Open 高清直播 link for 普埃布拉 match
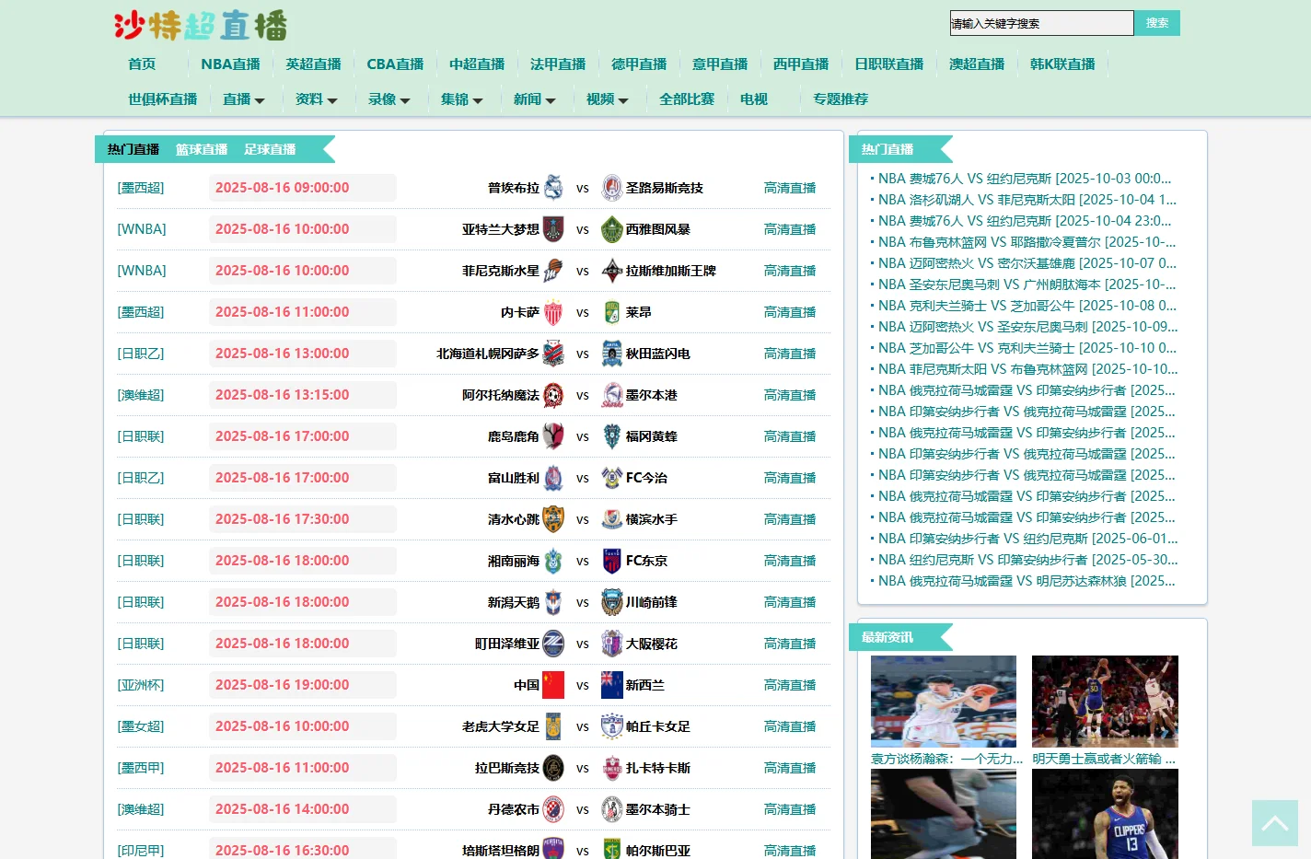The width and height of the screenshot is (1311, 859). tap(790, 188)
